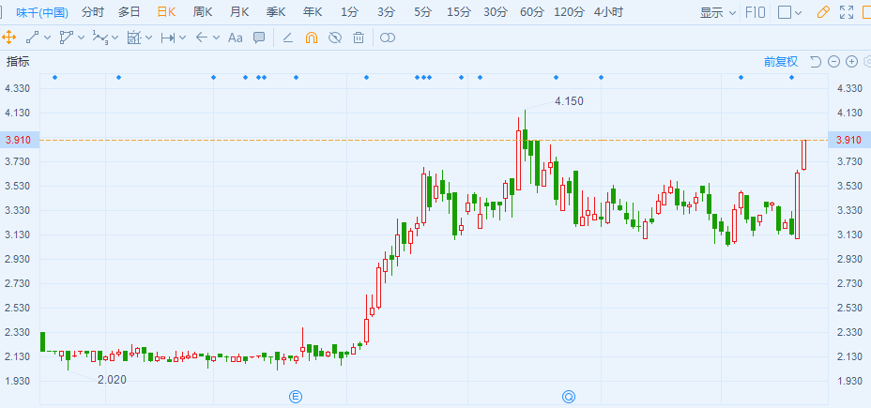Viewport: 871px width, 408px height.
Task: Open the F10 company info
Action: tap(755, 12)
